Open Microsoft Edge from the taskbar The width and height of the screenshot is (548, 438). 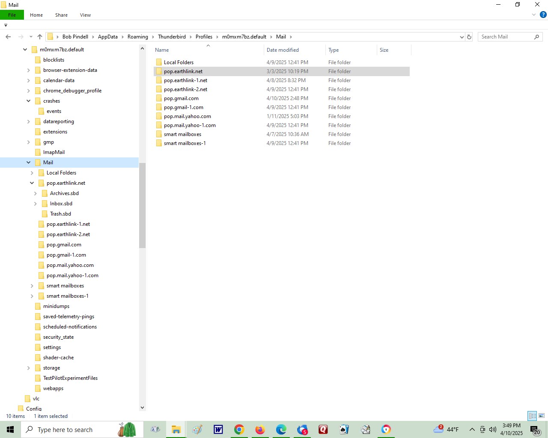point(281,429)
